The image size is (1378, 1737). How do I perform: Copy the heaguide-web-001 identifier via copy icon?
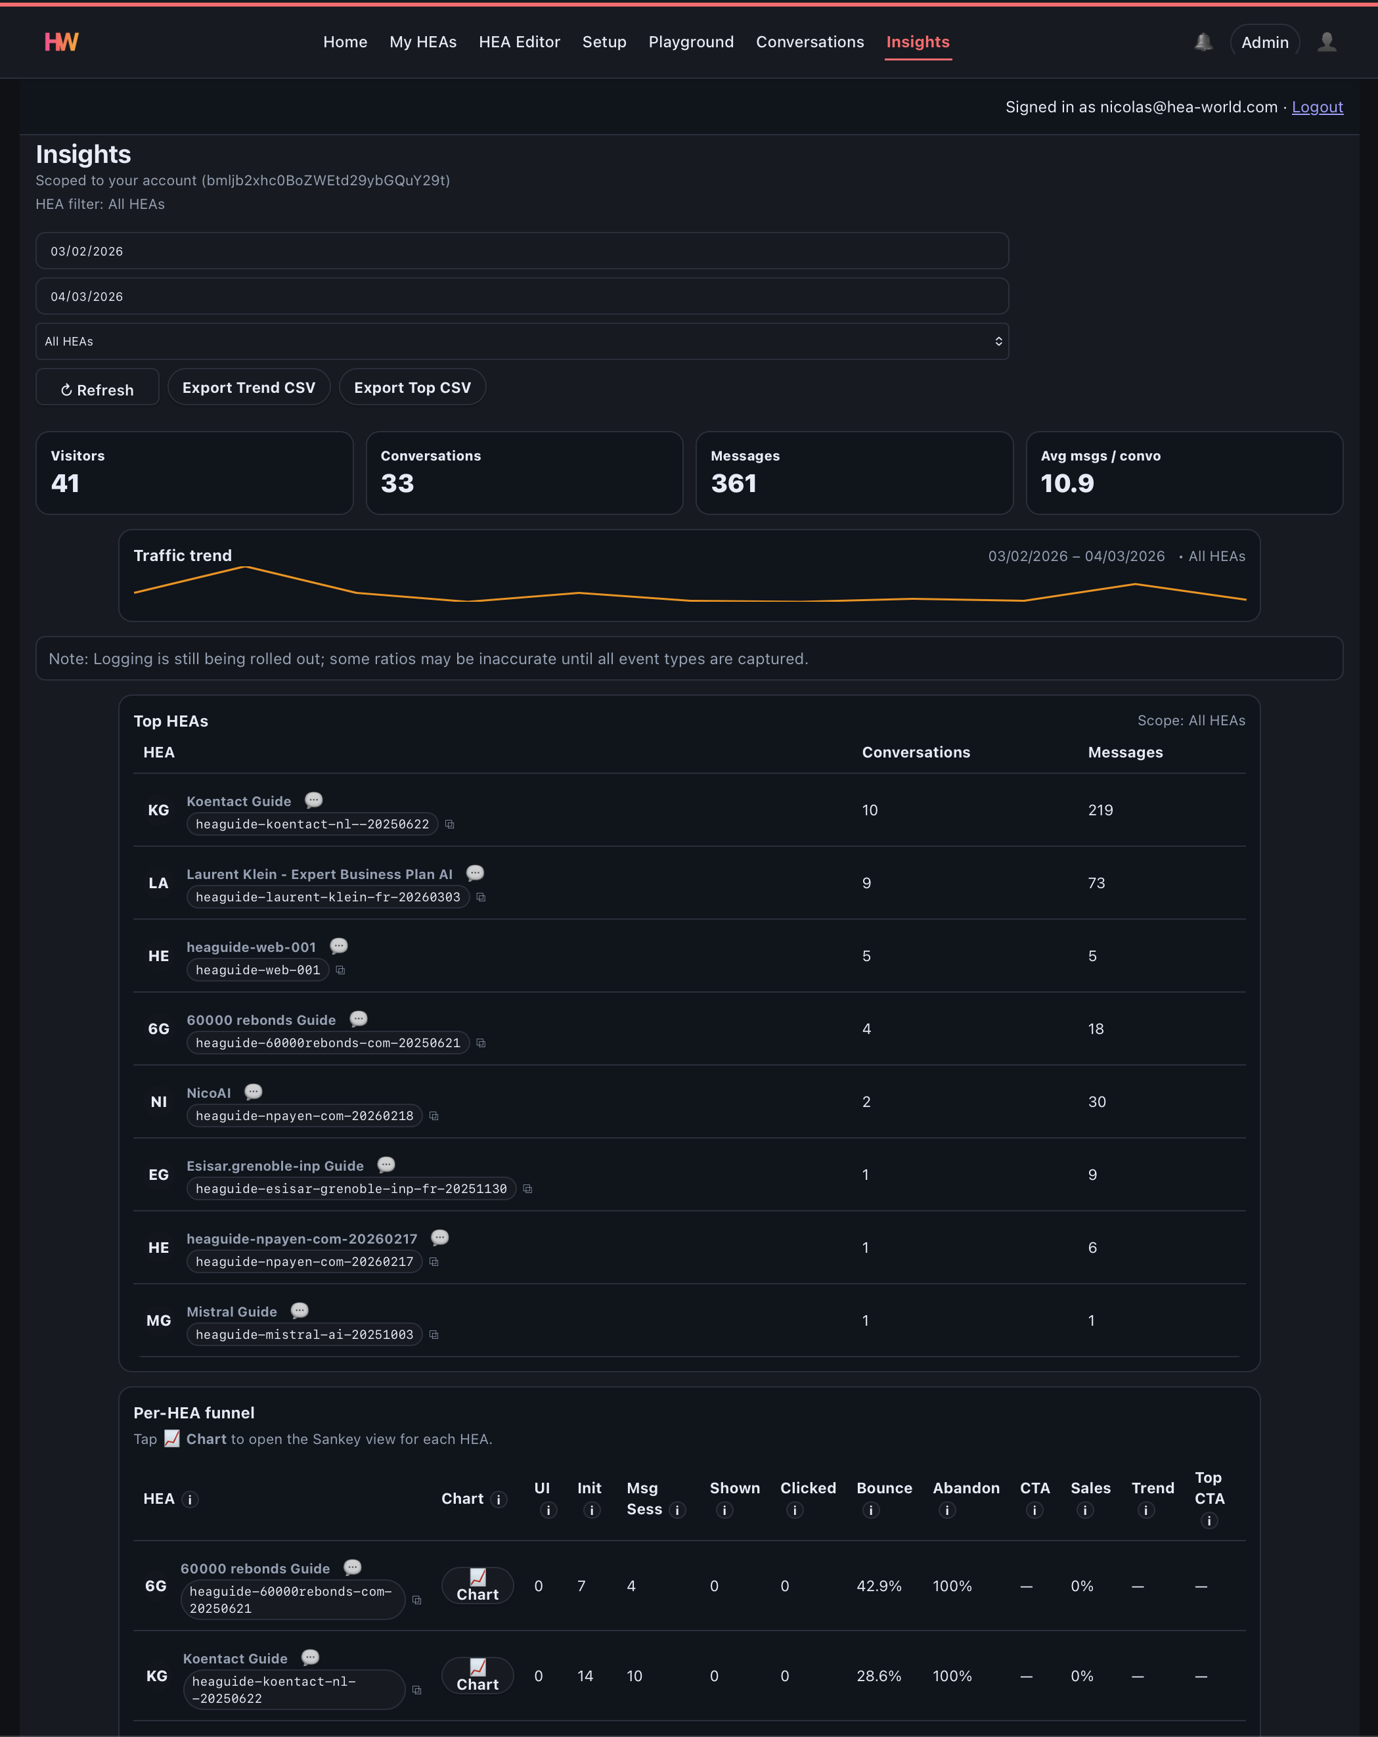[x=341, y=970]
